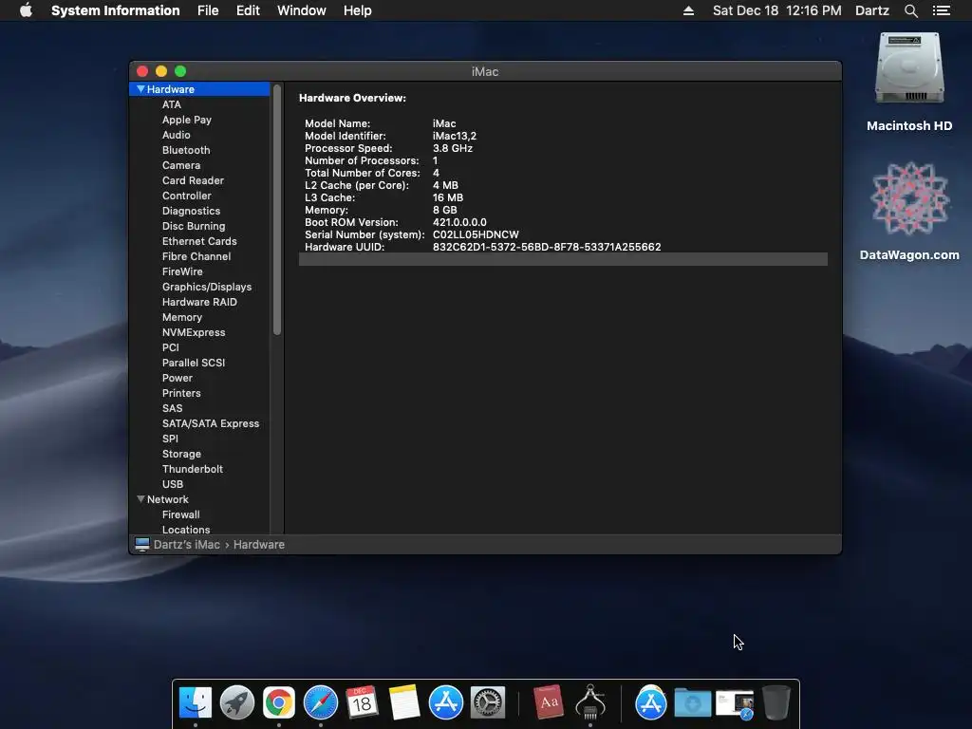The height and width of the screenshot is (729, 972).
Task: Select Card Reader in the sidebar
Action: tap(193, 180)
